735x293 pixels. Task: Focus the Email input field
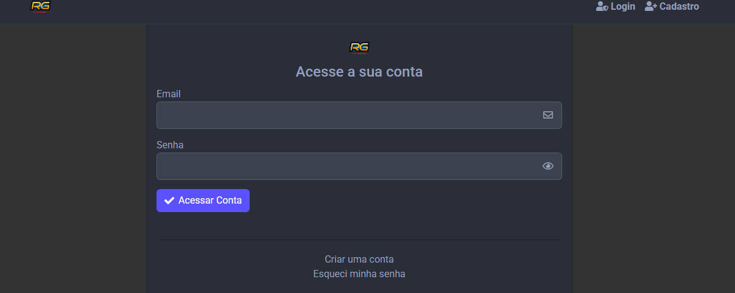[x=347, y=115]
